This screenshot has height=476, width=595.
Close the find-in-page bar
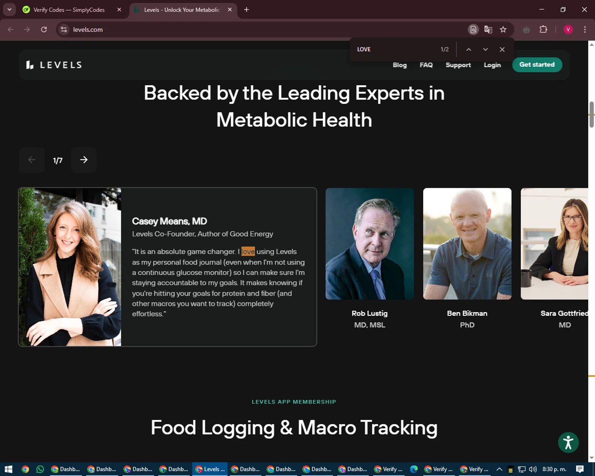502,50
